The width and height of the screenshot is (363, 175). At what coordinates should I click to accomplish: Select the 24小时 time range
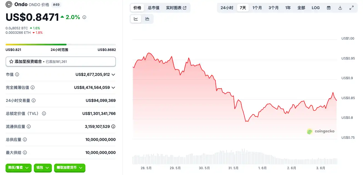pyautogui.click(x=227, y=8)
